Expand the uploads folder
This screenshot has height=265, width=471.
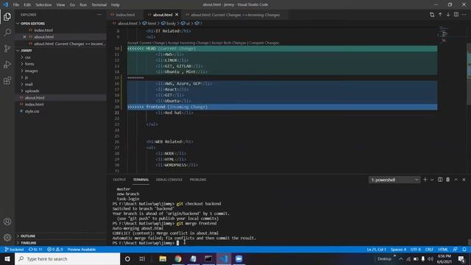point(32,91)
